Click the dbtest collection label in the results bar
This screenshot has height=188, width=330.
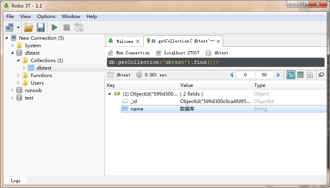pyautogui.click(x=123, y=75)
